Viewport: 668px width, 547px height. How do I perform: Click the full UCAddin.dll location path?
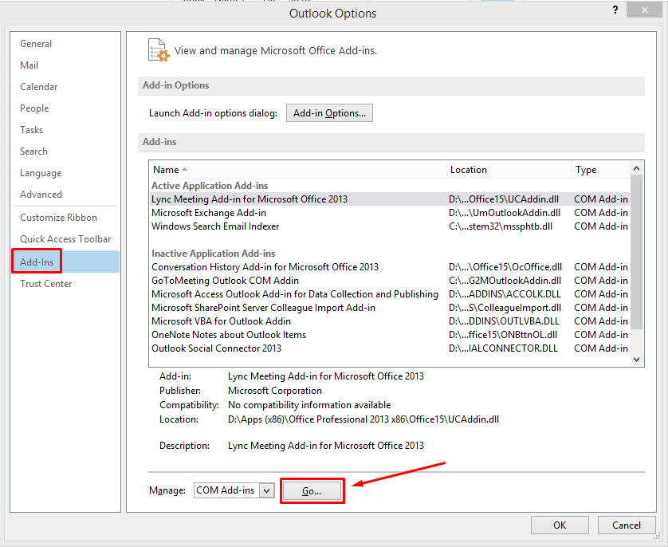pyautogui.click(x=363, y=419)
